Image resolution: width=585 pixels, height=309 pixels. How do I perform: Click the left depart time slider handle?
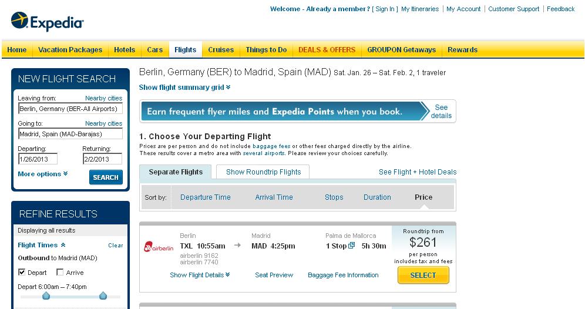(46, 296)
